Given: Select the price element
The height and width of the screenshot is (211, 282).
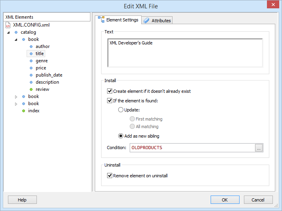Looking at the screenshot, I should [x=41, y=68].
